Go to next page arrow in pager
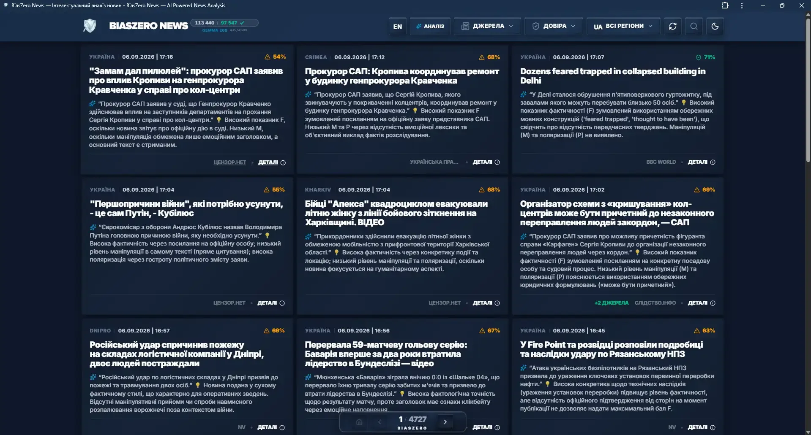This screenshot has height=435, width=811. coord(445,421)
